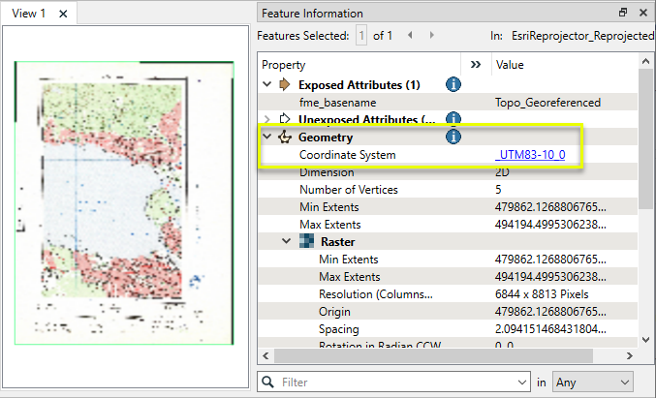Go to the previous selected feature

click(410, 36)
